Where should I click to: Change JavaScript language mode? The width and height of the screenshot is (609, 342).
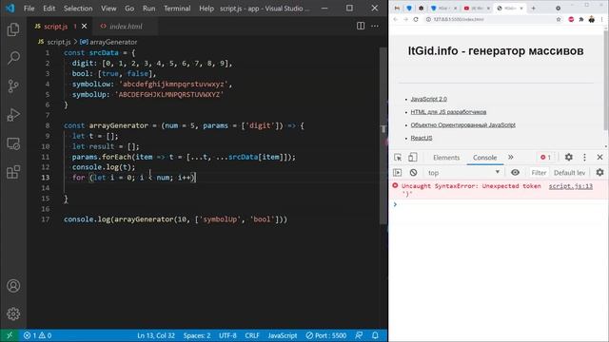pyautogui.click(x=283, y=335)
